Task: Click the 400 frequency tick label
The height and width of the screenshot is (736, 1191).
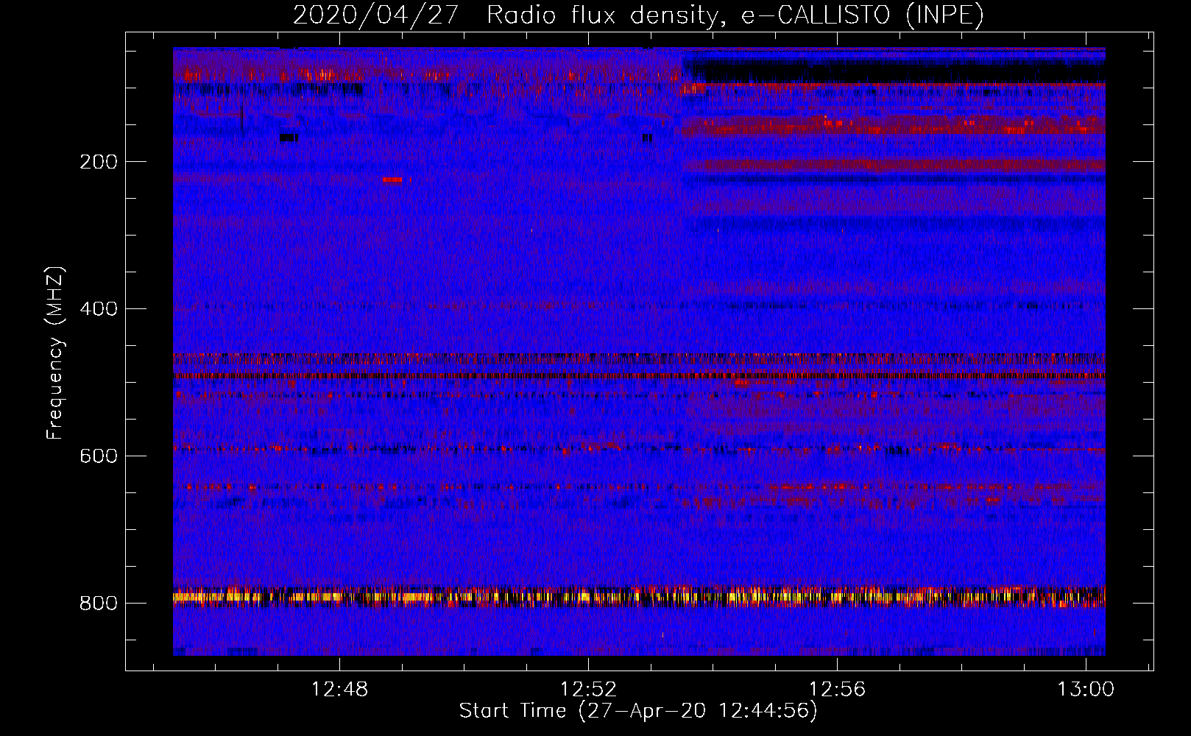Action: (99, 309)
